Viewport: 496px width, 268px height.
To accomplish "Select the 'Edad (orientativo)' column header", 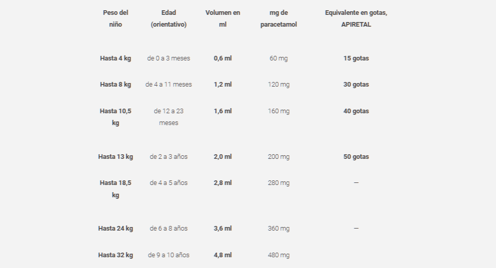I will (168, 18).
